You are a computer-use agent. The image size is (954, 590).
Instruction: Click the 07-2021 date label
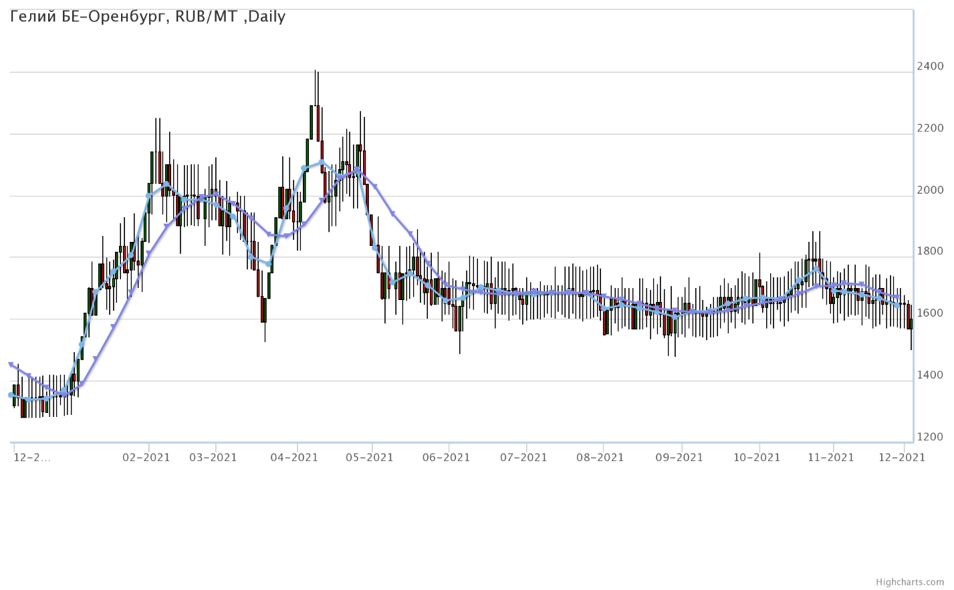pyautogui.click(x=525, y=457)
